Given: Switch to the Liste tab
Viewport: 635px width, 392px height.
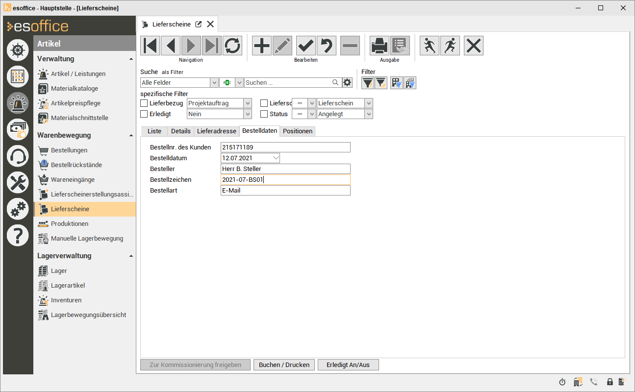Looking at the screenshot, I should point(154,131).
